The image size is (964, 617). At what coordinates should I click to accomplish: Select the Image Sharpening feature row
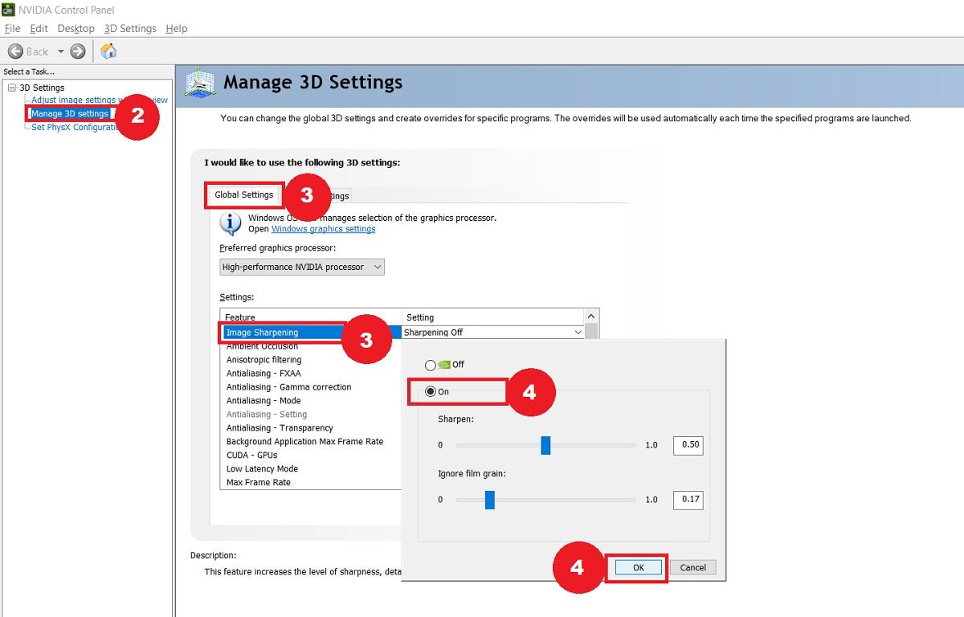[x=311, y=332]
